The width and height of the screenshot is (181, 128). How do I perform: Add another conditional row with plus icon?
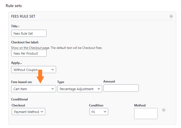163,110
